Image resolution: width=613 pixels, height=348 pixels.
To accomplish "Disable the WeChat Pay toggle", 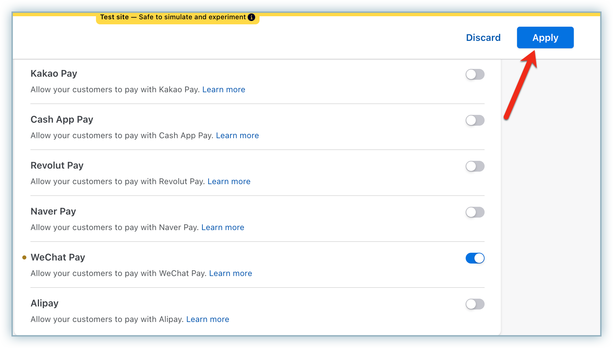I will click(475, 258).
